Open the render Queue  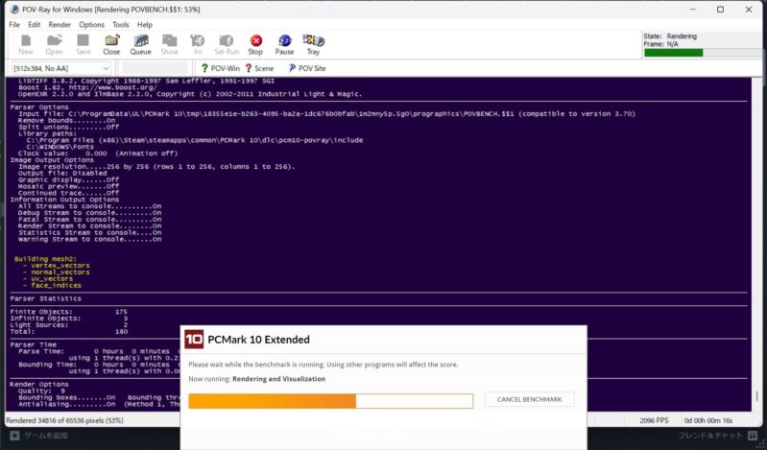point(140,44)
